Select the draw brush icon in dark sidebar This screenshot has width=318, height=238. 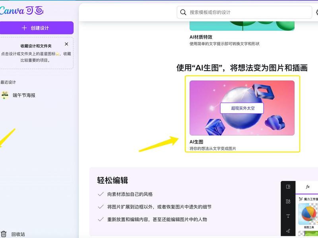[288, 230]
